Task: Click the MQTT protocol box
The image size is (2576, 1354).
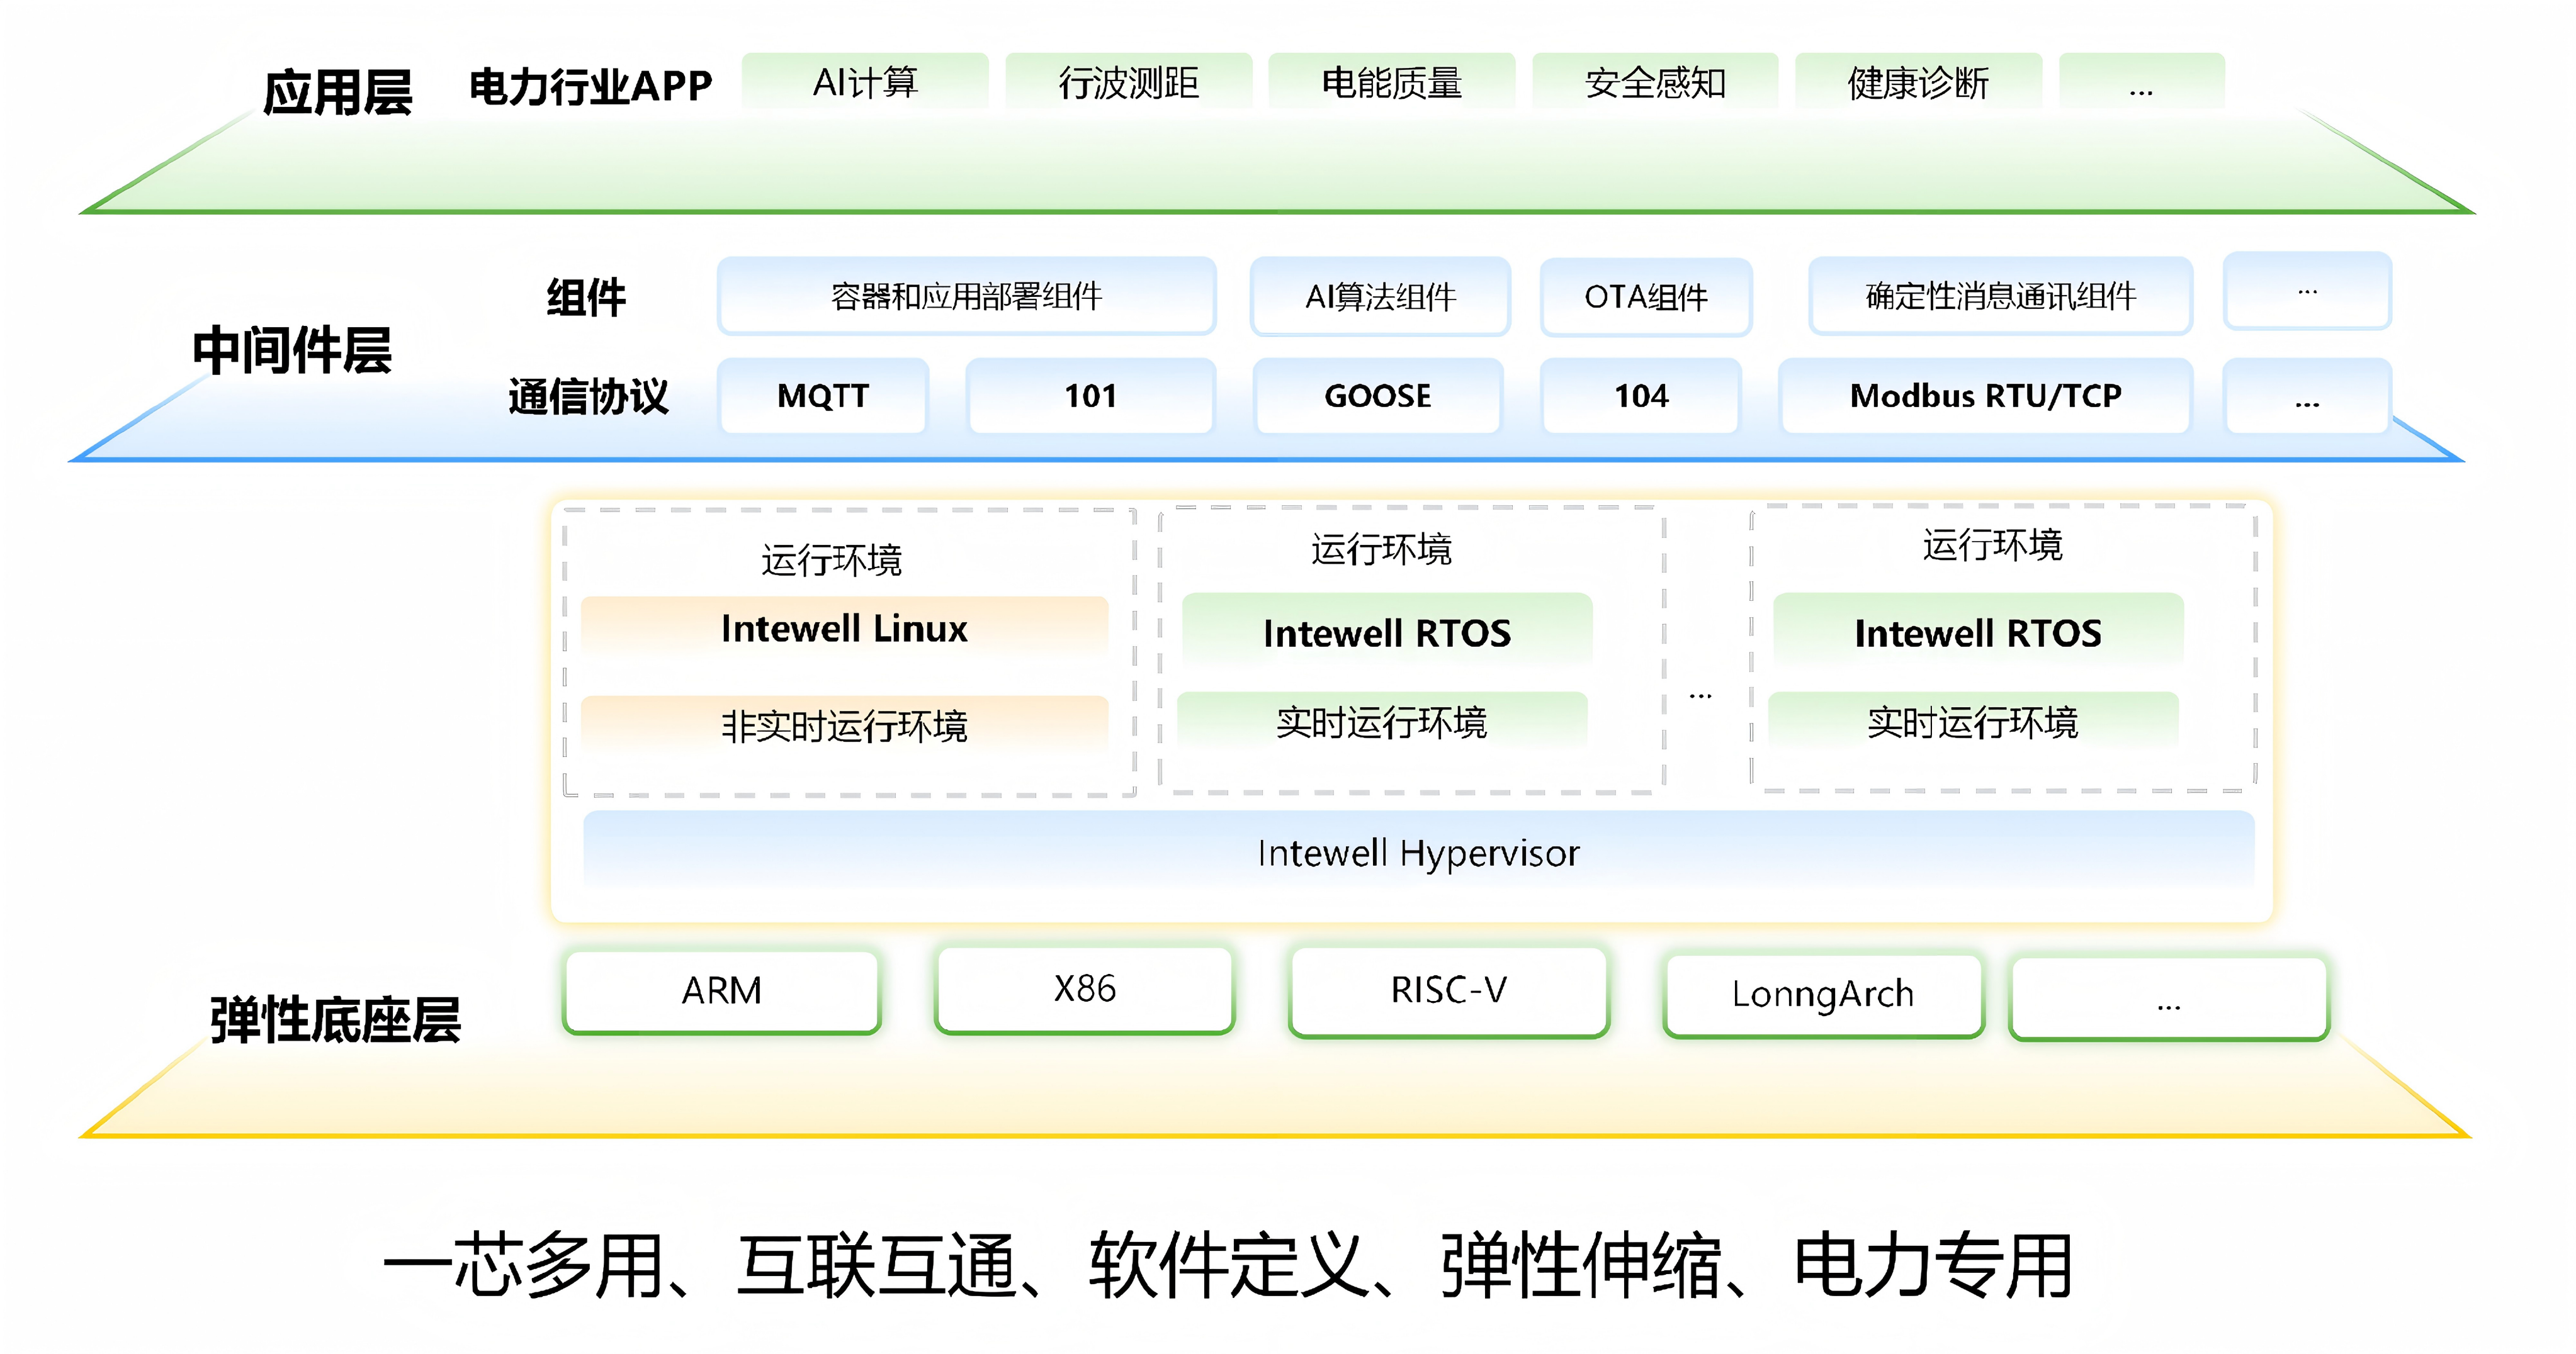Action: pos(823,396)
